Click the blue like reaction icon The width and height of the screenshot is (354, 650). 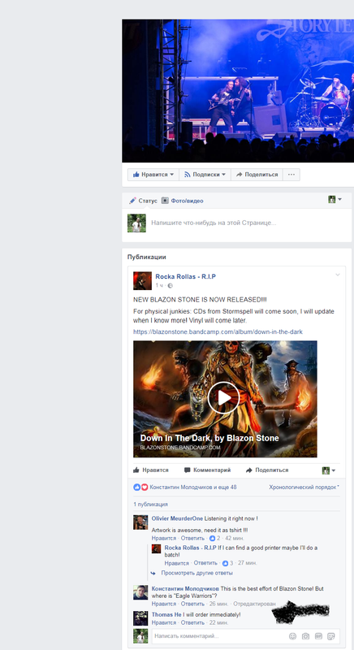click(x=137, y=487)
